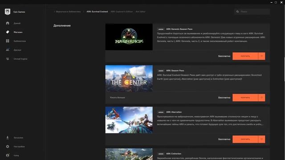This screenshot has height=160, width=285.
Task: Add ARK: Season Pass to wishlist
Action: coord(262,98)
